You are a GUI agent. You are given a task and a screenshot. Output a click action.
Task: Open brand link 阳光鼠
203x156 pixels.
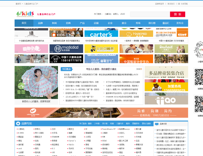(38, 152)
